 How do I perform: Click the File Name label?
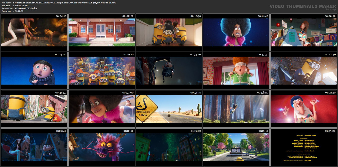pyautogui.click(x=7, y=3)
